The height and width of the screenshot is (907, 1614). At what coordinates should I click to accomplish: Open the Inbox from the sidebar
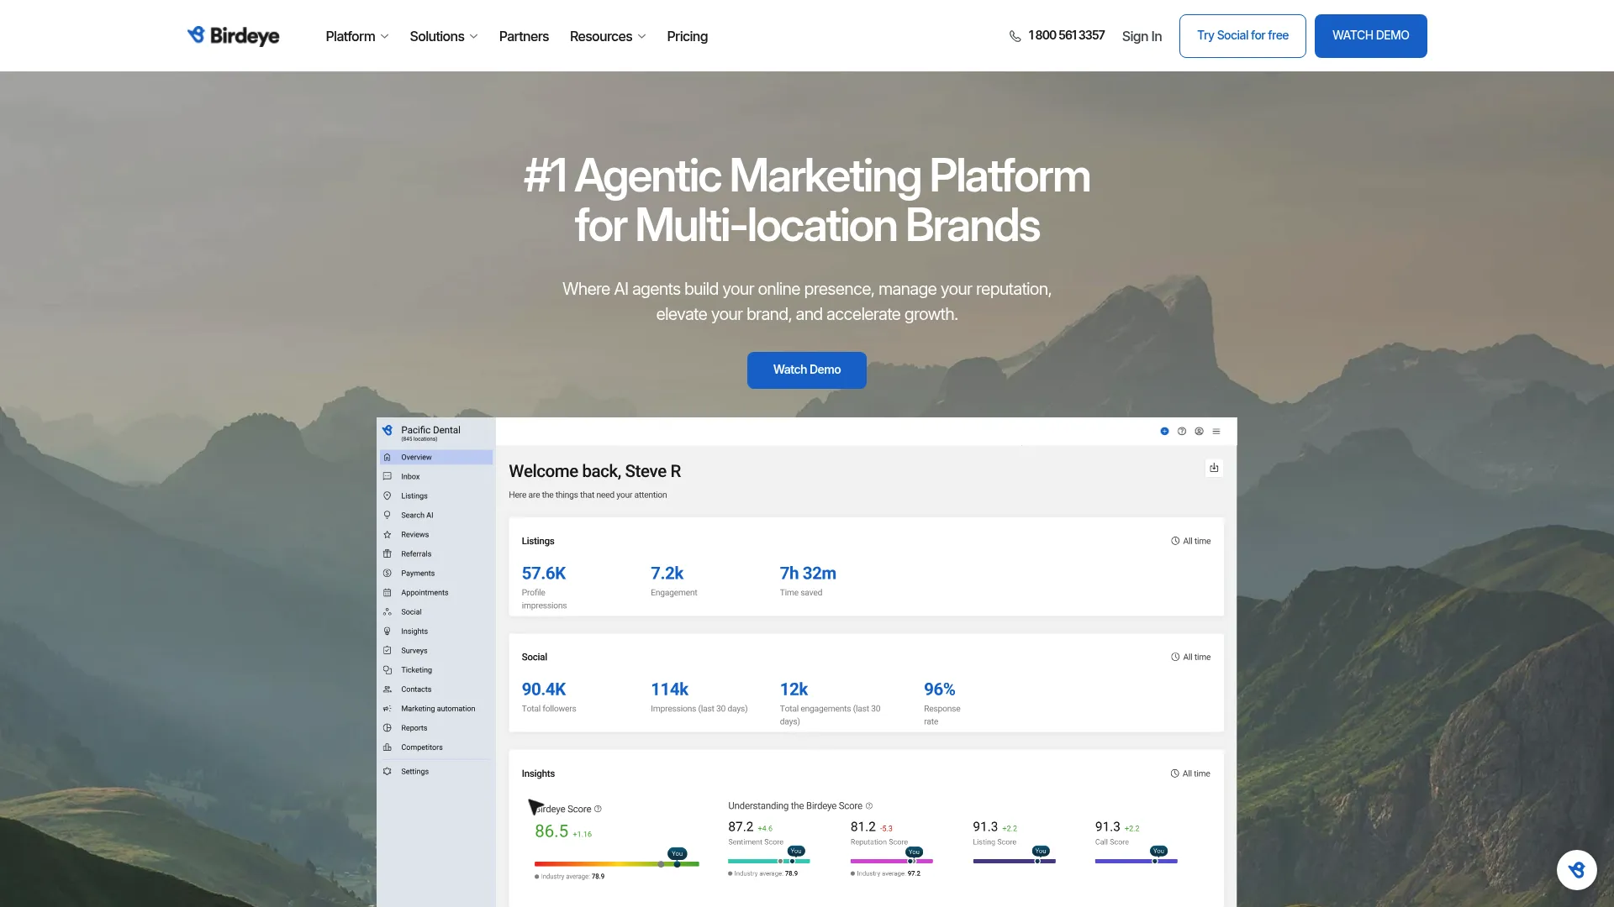coord(410,476)
